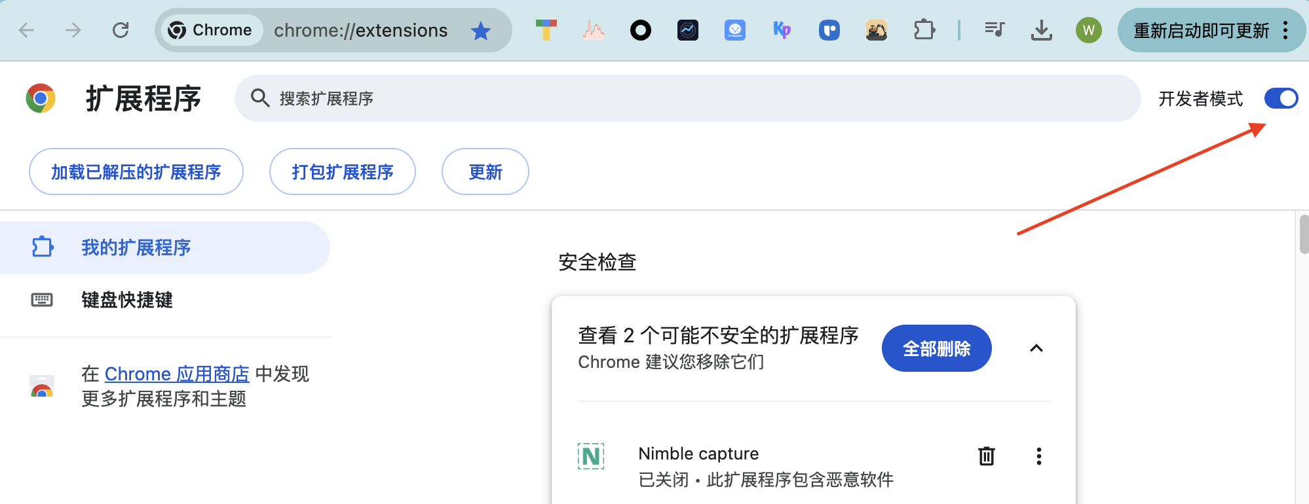Image resolution: width=1309 pixels, height=504 pixels.
Task: Bookmark this page with star icon
Action: coord(481,30)
